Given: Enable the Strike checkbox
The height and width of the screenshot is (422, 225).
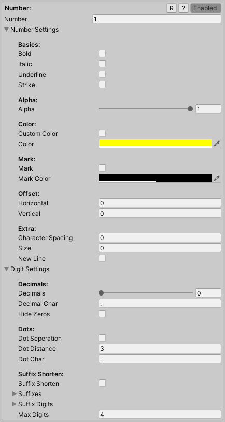Looking at the screenshot, I should (102, 85).
